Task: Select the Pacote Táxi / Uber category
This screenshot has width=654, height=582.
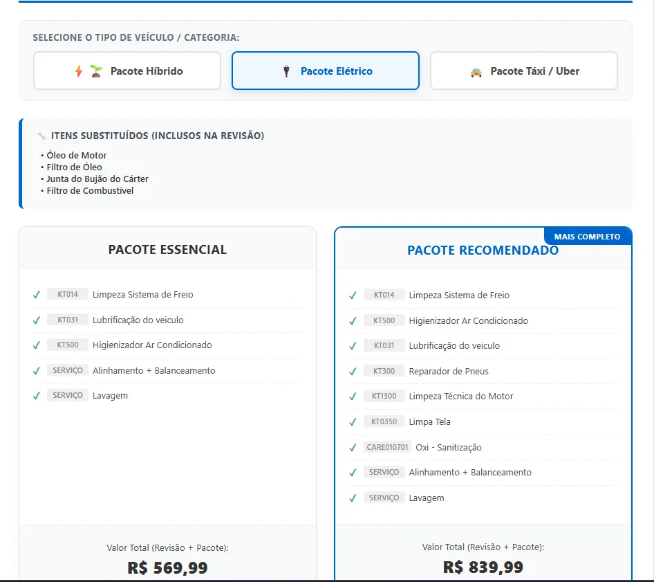Action: pyautogui.click(x=524, y=71)
